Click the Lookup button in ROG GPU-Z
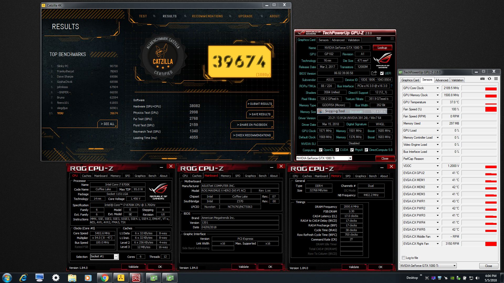504x283 pixels. (382, 48)
